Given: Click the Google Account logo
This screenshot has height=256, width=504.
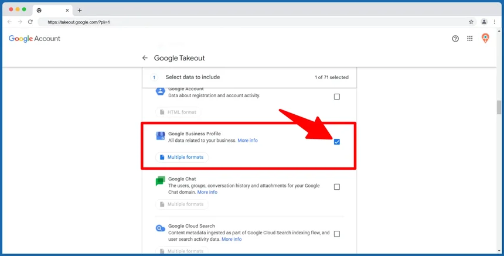Looking at the screenshot, I should 35,39.
